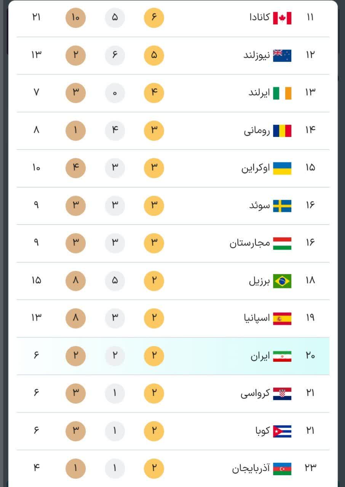345x487 pixels.
Task: Click the Ukraine flag icon
Action: 282,168
